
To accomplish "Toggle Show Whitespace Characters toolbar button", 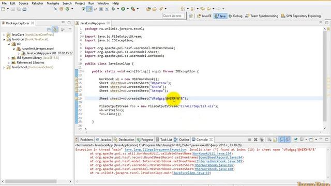I will [107, 9].
